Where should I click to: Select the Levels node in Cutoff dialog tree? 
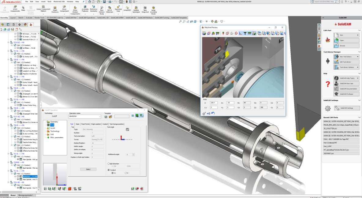(53, 128)
